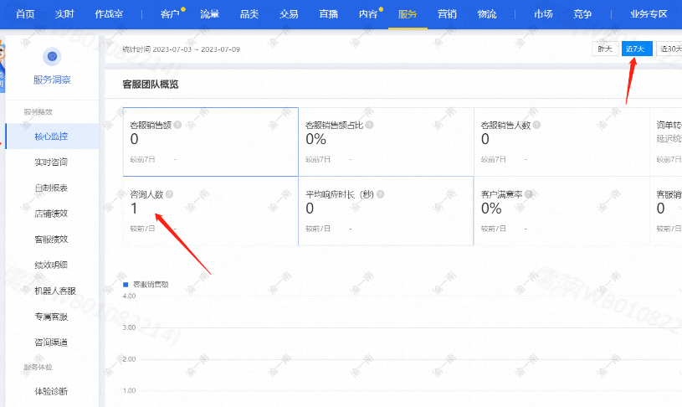Open the 交易 navigation item

point(289,14)
